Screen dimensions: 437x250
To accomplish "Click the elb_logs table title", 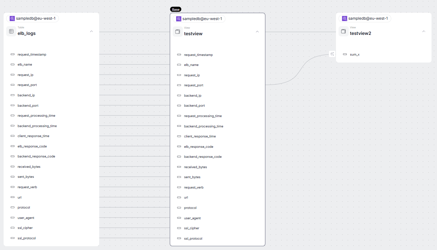I will [x=27, y=33].
